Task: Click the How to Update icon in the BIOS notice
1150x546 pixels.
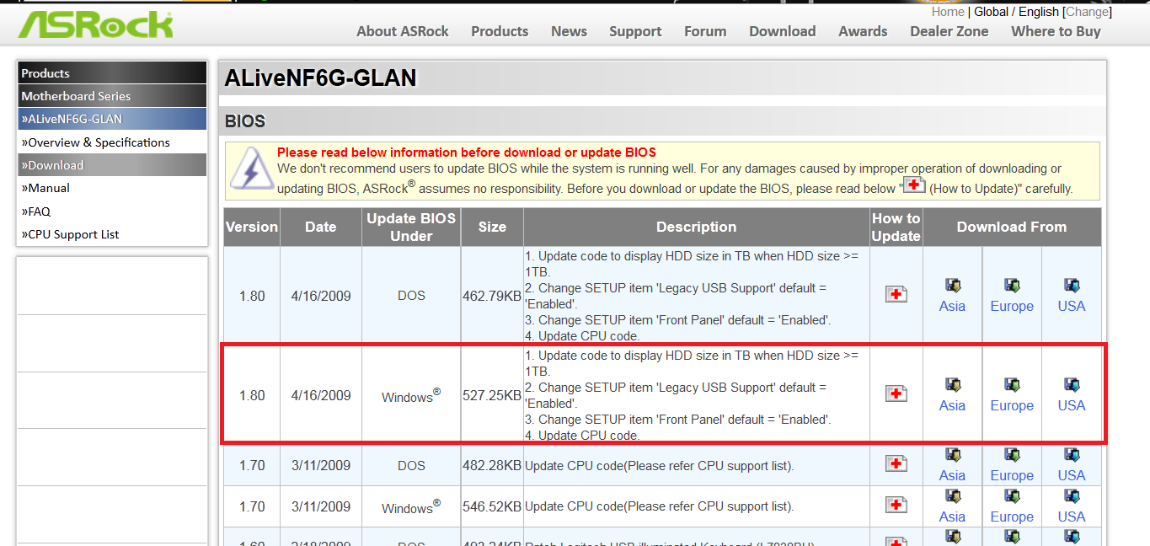Action: coord(914,186)
